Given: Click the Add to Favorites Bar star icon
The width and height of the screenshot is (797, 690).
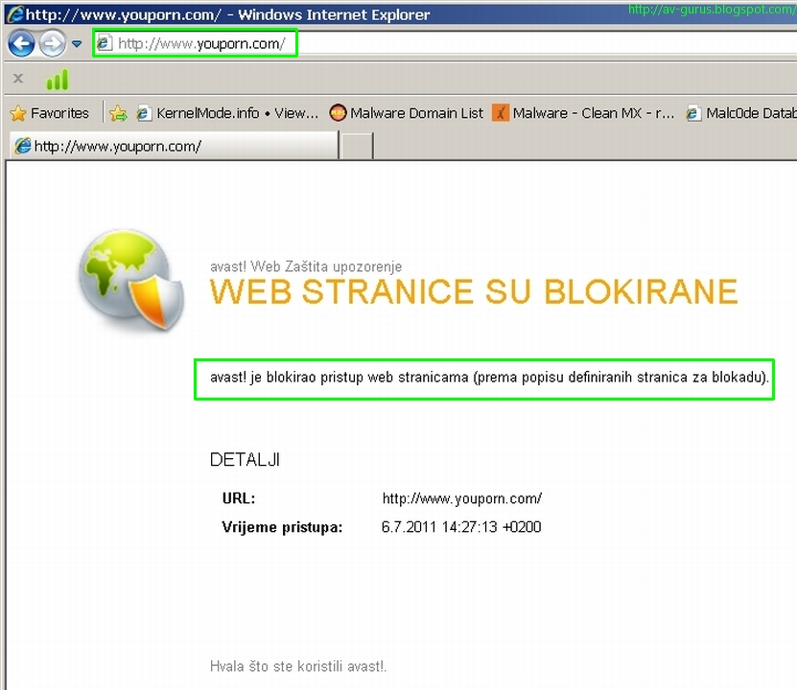Looking at the screenshot, I should [x=118, y=113].
